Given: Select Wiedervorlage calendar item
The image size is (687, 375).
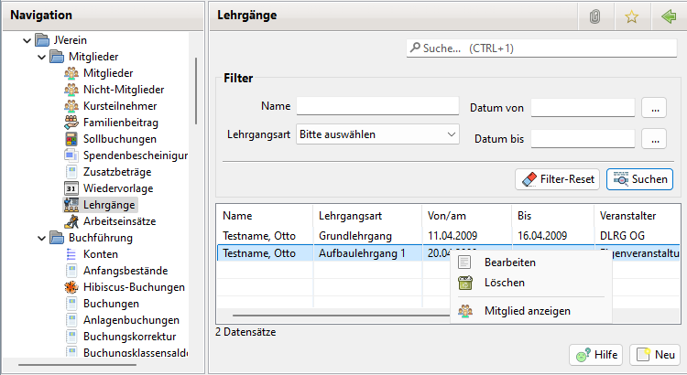Looking at the screenshot, I should point(117,188).
